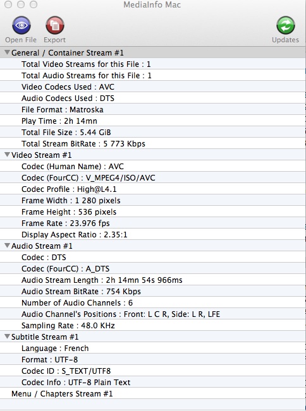Select the Play Time 2h 14mn row
This screenshot has height=411, width=306.
(x=153, y=121)
